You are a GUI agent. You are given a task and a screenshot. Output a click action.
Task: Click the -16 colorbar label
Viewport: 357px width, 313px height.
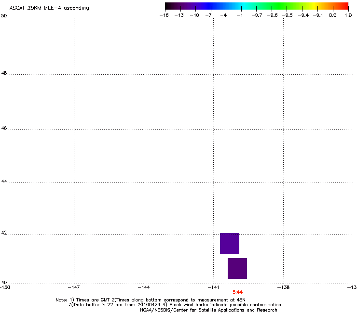point(164,15)
